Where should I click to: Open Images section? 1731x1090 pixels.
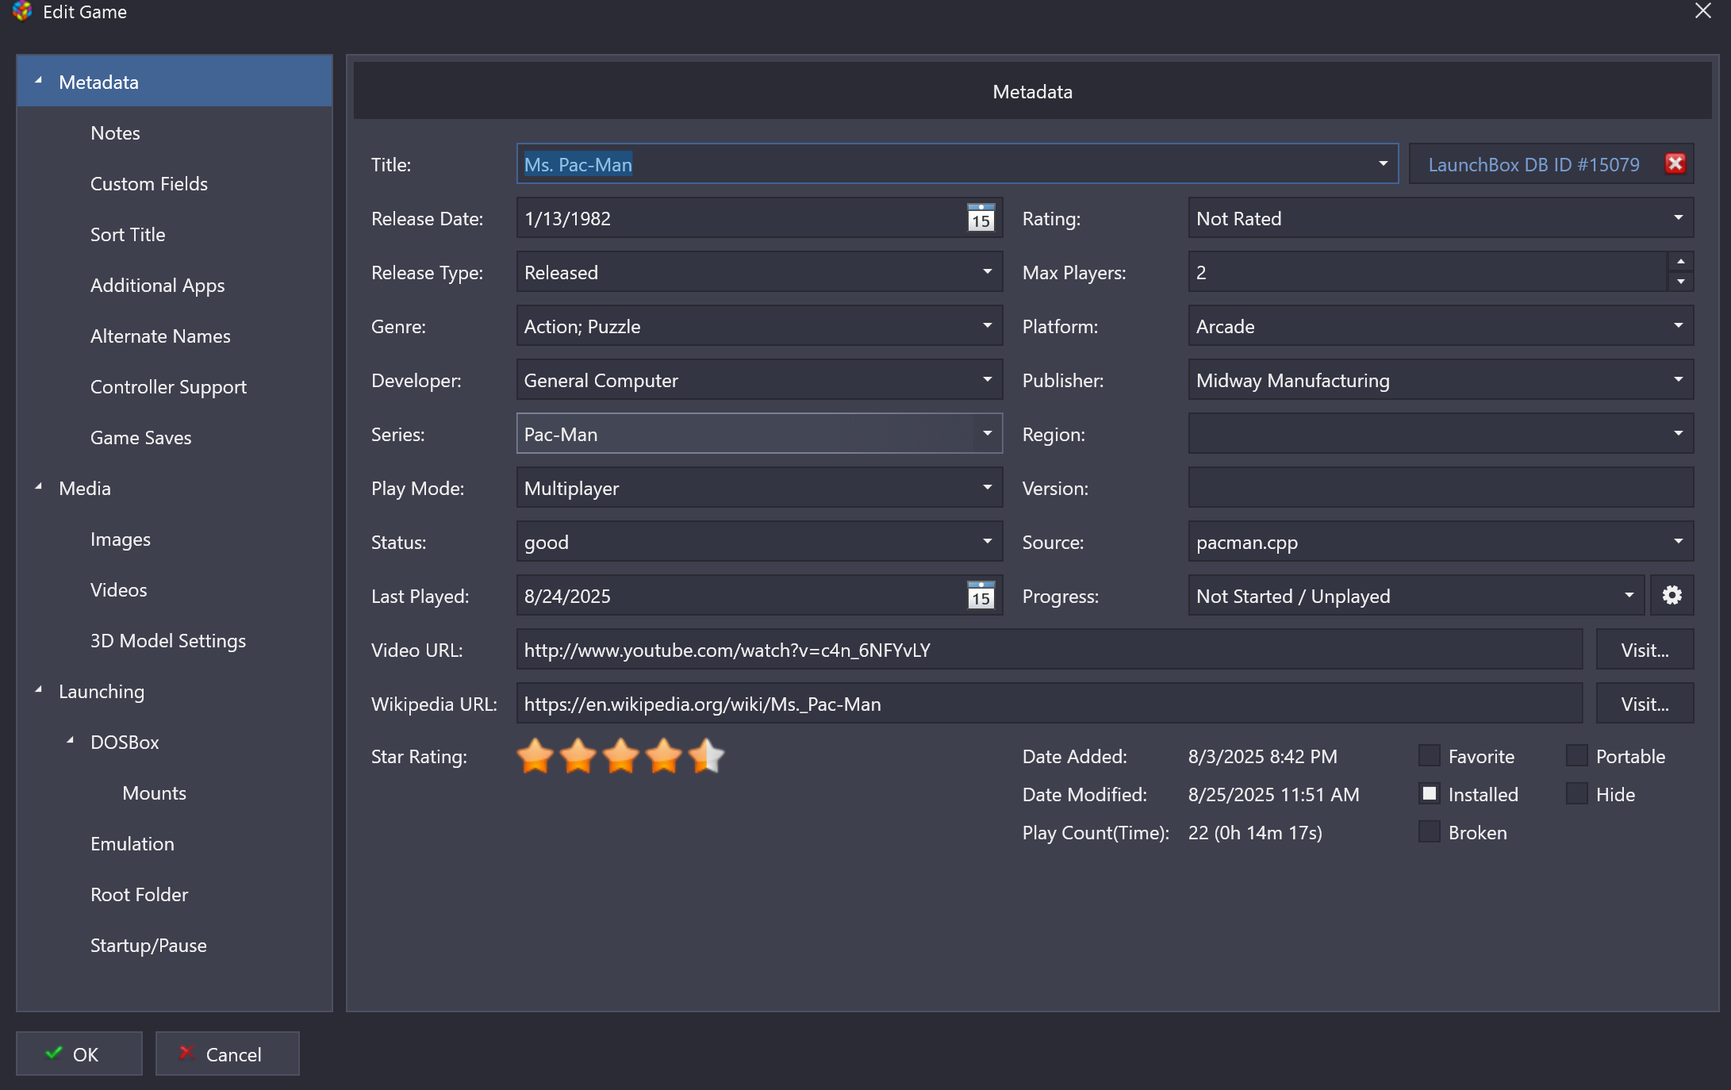(x=120, y=539)
